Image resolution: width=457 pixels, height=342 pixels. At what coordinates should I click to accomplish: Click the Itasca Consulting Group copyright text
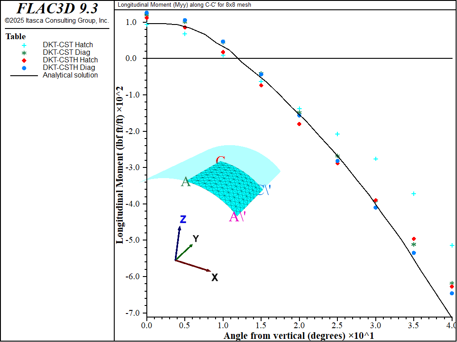point(57,21)
